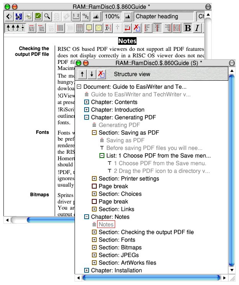The width and height of the screenshot is (239, 285).
Task: Click the Page break box below Printer settings
Action: (94, 186)
